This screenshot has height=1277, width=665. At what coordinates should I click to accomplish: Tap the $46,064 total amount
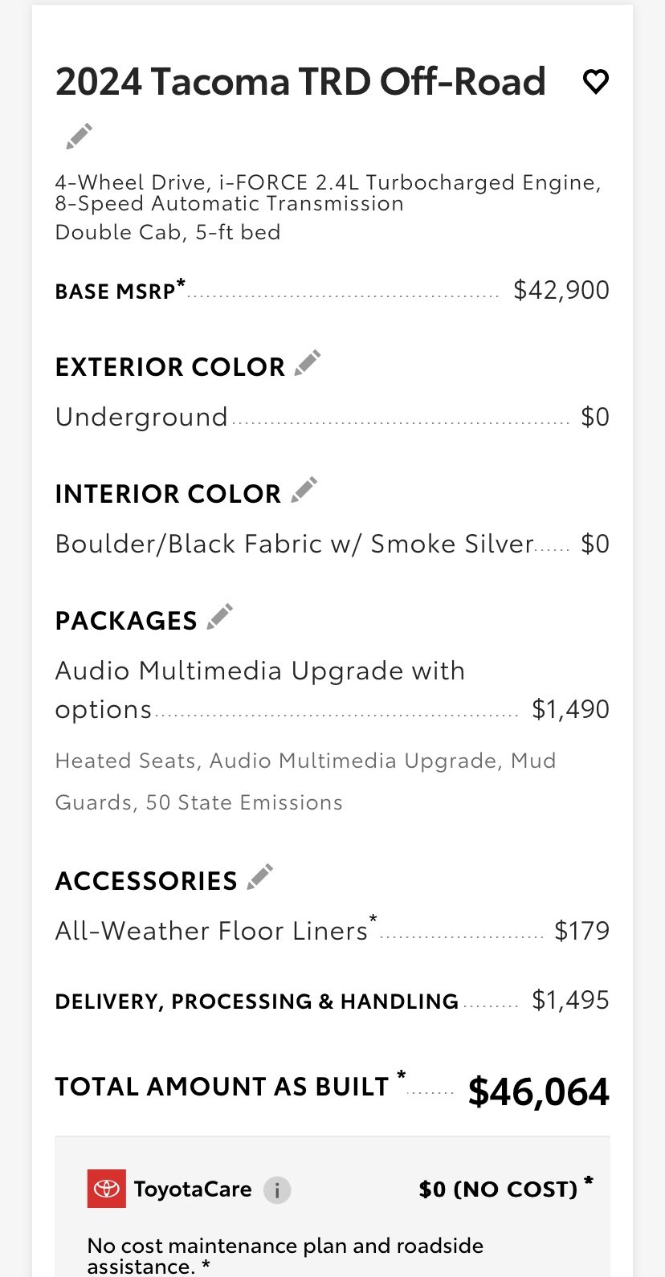[539, 1092]
